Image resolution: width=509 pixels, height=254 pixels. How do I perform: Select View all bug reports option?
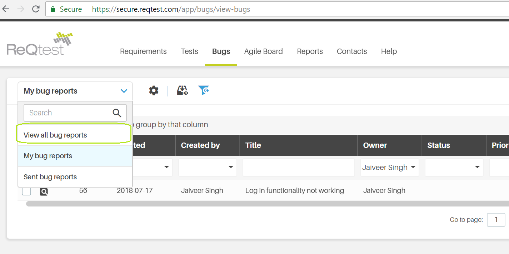[x=55, y=135]
